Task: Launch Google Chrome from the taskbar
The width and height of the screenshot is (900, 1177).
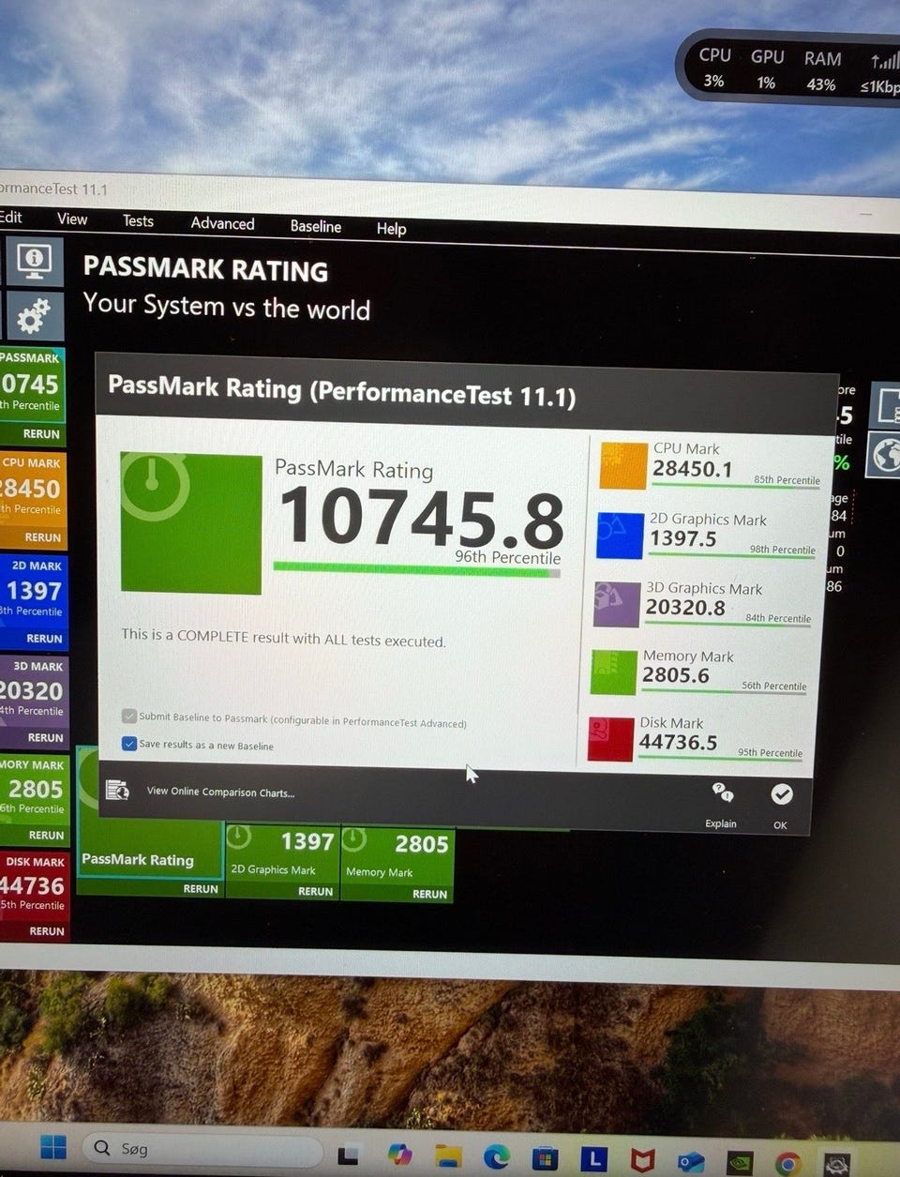Action: click(x=787, y=1164)
